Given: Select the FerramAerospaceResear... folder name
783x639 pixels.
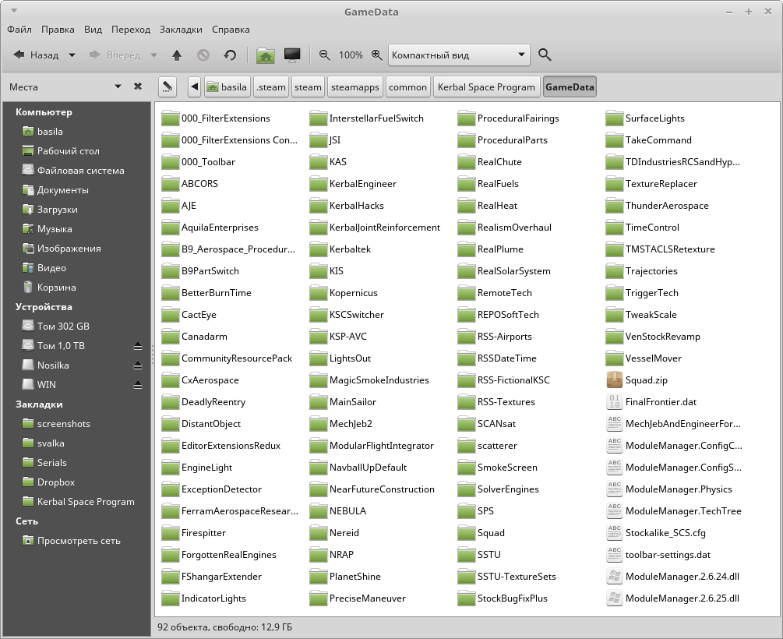Looking at the screenshot, I should [x=240, y=511].
